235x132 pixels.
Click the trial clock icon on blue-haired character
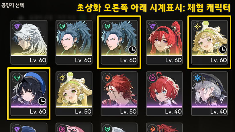[132, 50]
